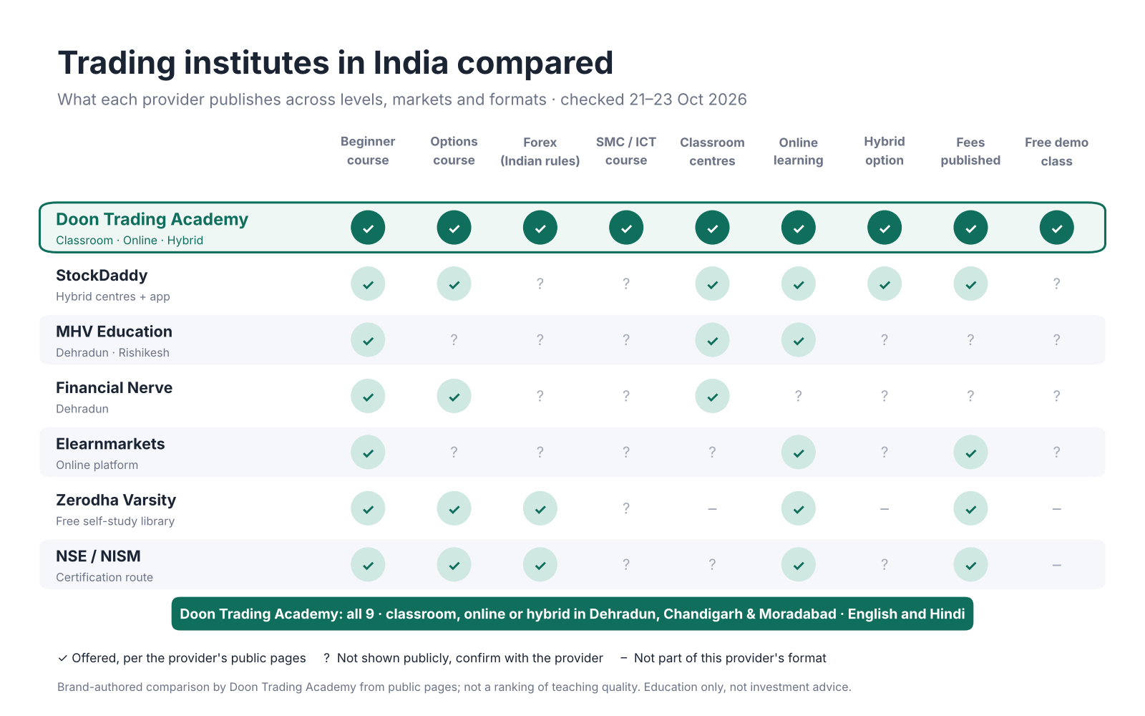Click the SMC / ICT course column header
The width and height of the screenshot is (1145, 716).
[626, 151]
